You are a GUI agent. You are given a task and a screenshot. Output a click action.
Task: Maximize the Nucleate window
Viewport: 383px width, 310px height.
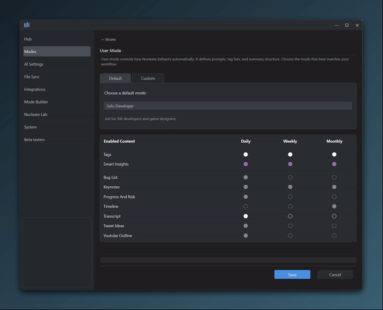coord(347,25)
